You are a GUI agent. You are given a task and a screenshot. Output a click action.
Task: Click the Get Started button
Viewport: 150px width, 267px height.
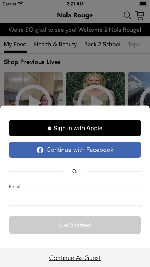[x=75, y=225]
